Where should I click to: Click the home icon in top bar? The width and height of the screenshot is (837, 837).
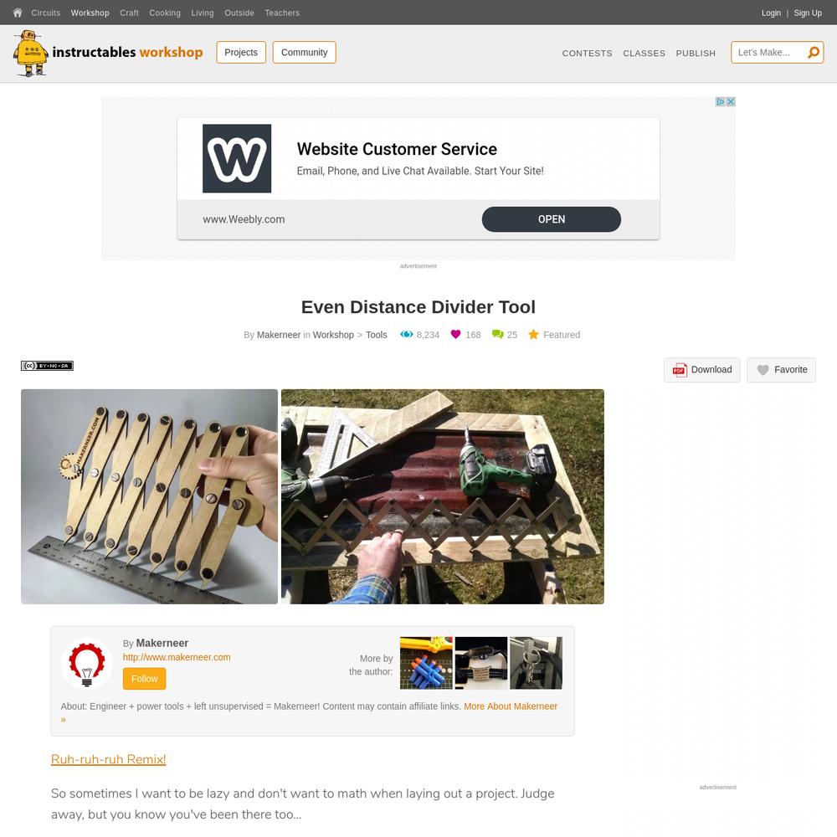(17, 13)
